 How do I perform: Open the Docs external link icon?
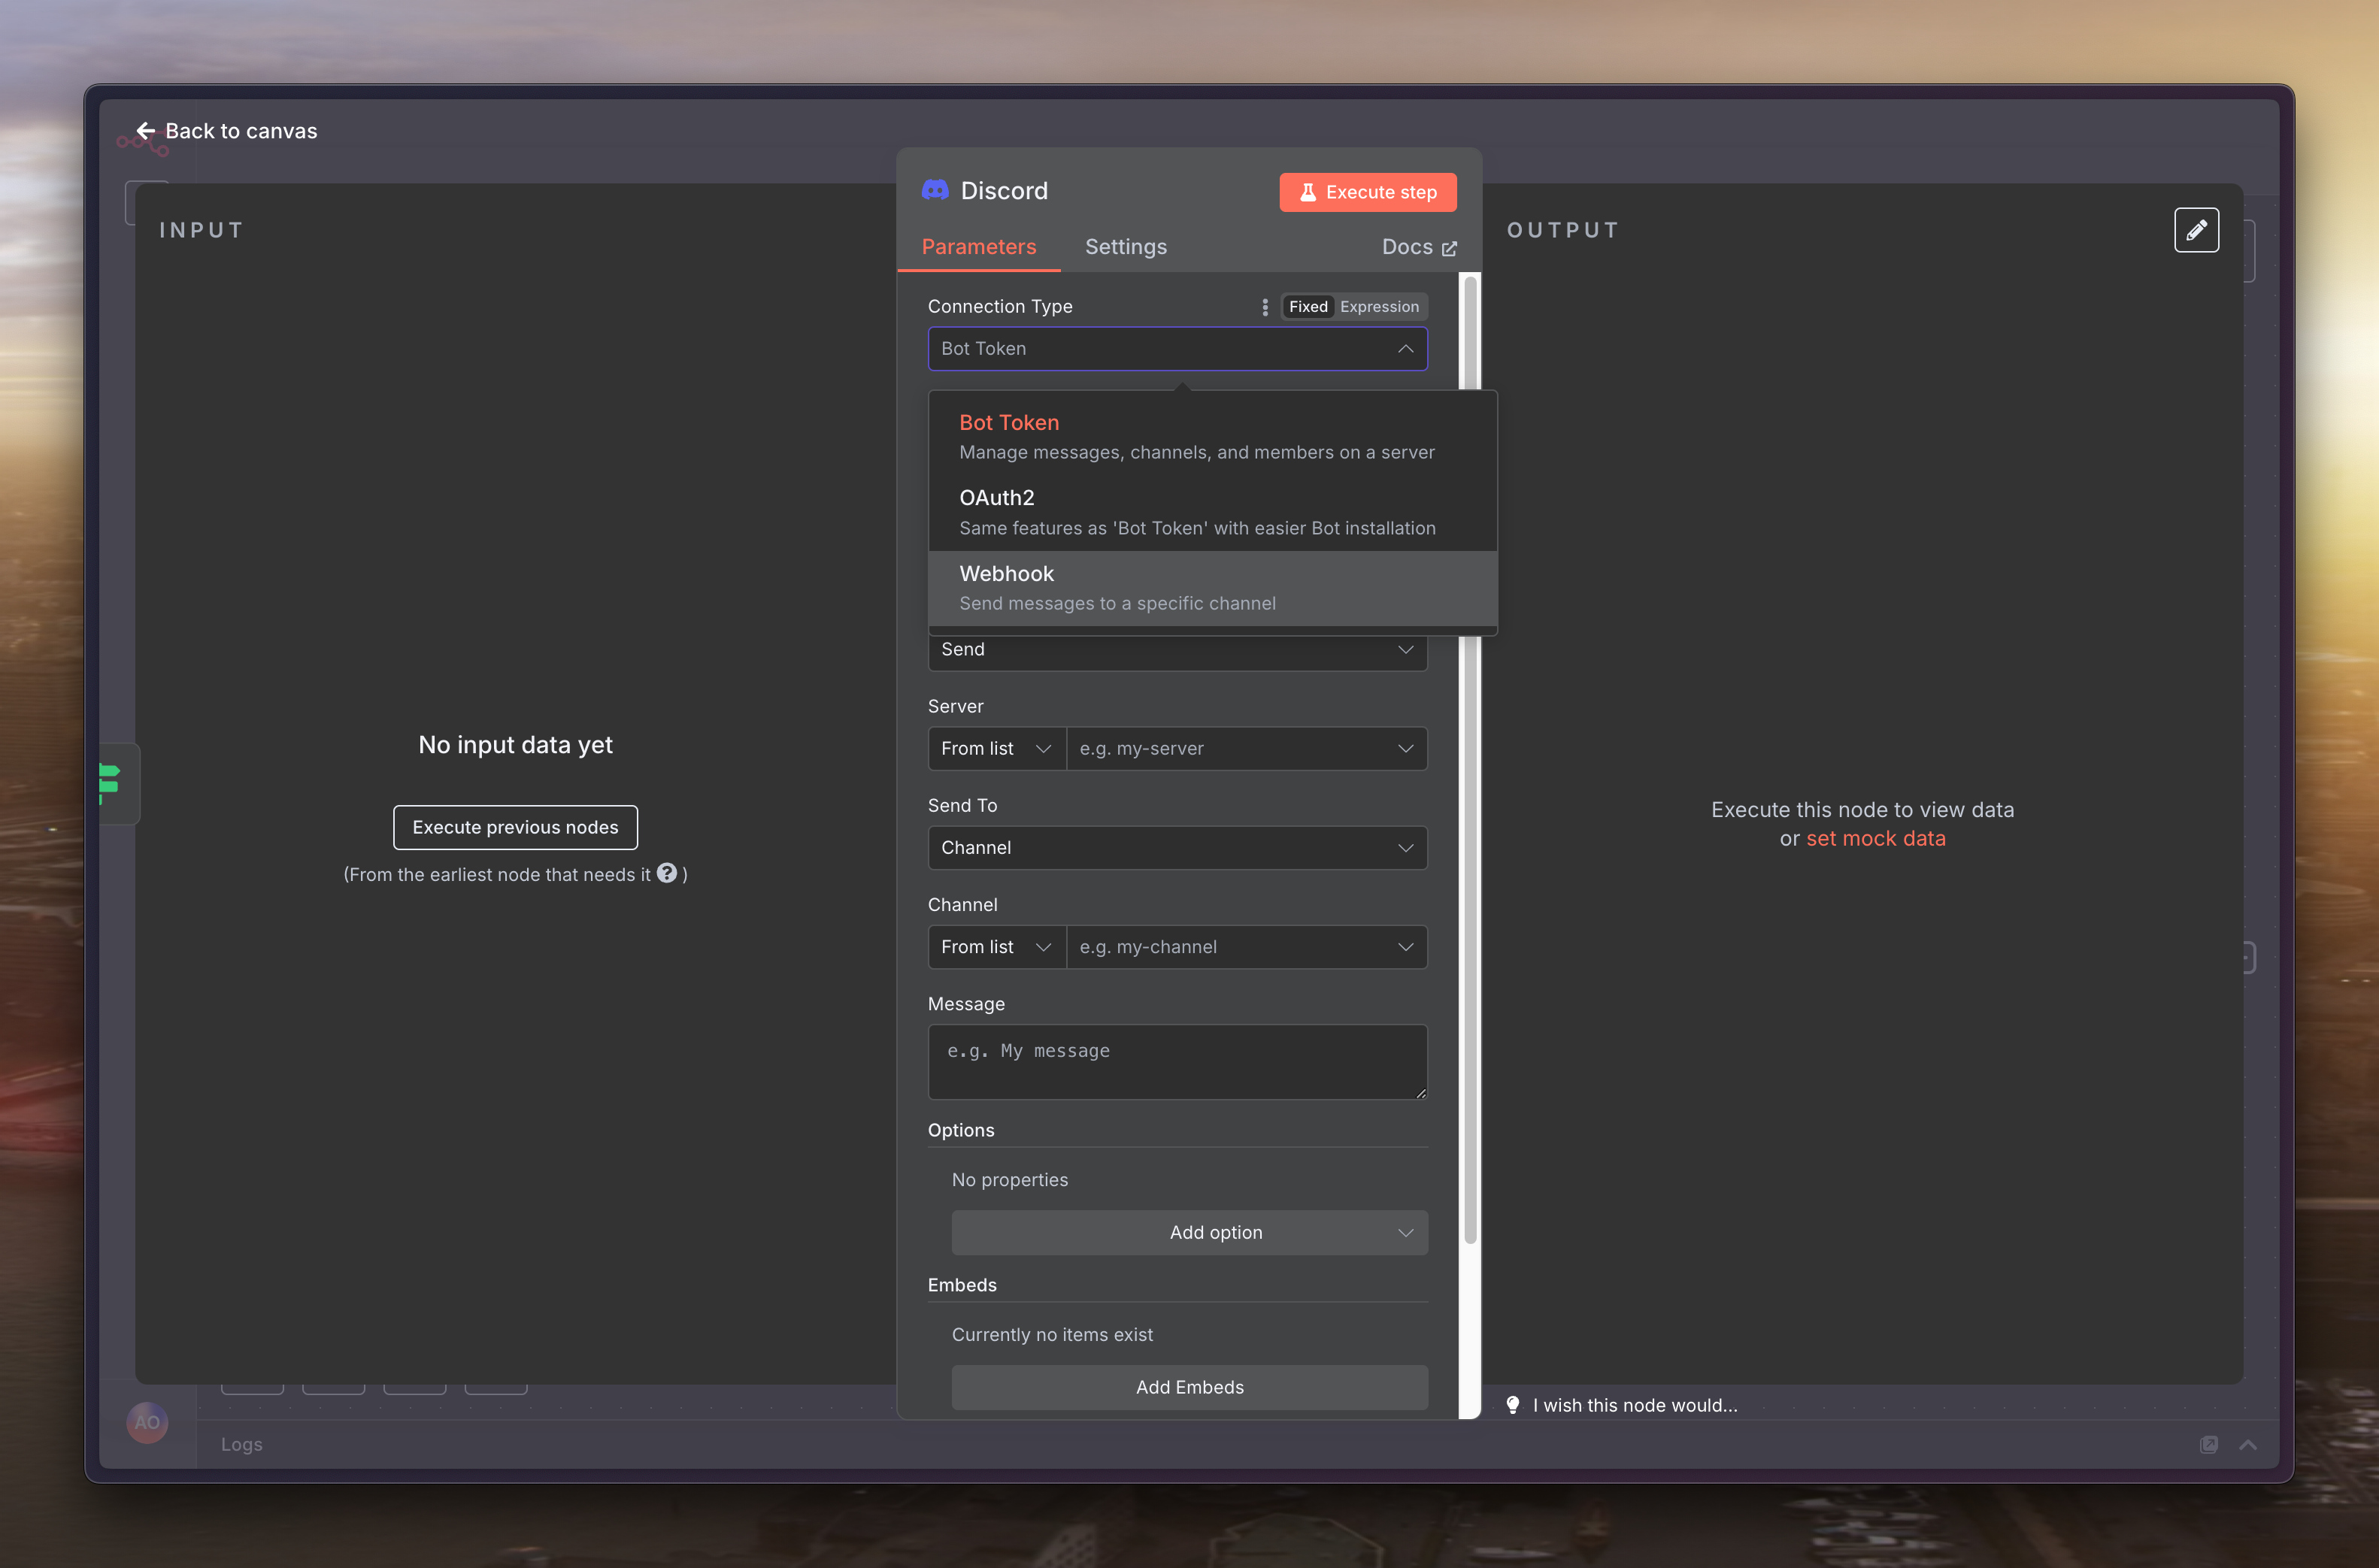point(1449,248)
